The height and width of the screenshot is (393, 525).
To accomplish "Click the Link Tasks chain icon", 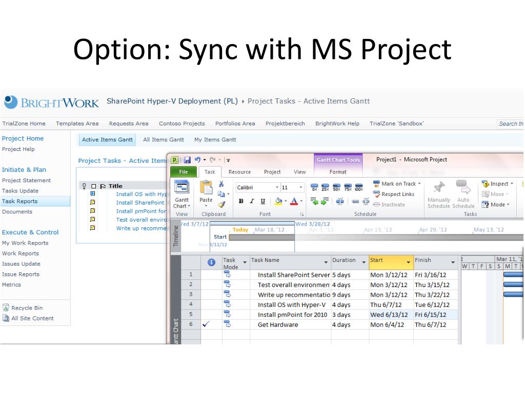I will tap(355, 201).
